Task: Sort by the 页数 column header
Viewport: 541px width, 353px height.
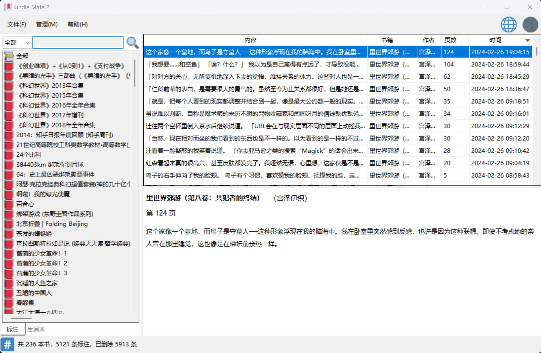Action: coord(450,40)
